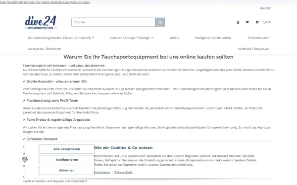Open the Datenschutz link

pos(123,172)
